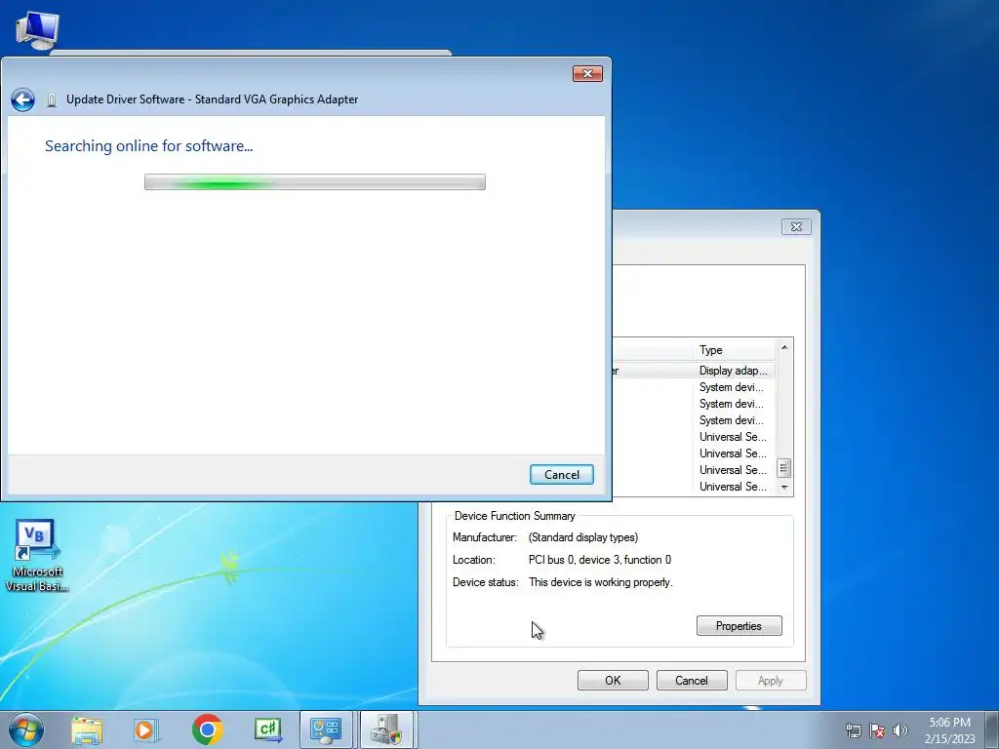
Task: Select the last Universal Se... row
Action: [x=733, y=486]
